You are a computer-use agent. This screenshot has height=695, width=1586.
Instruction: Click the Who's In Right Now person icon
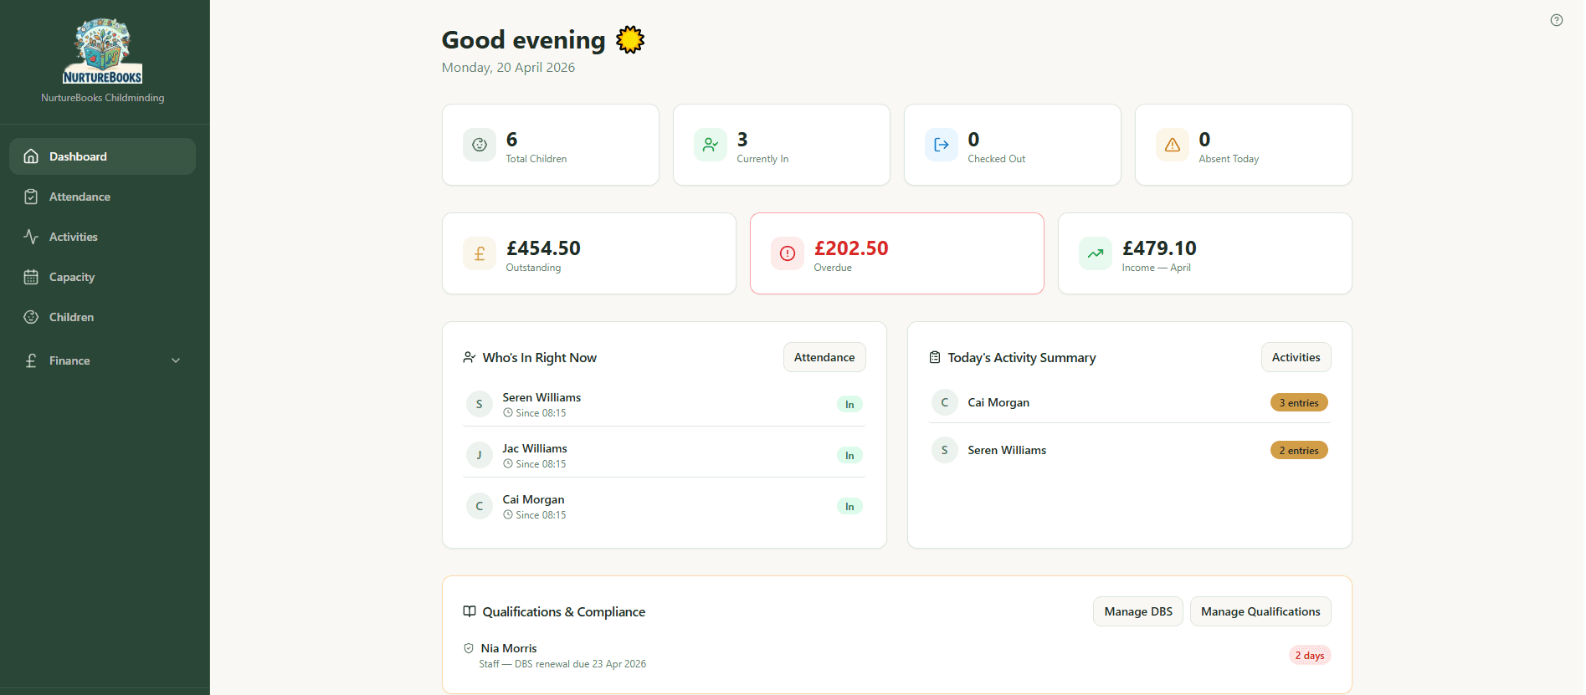click(x=470, y=357)
